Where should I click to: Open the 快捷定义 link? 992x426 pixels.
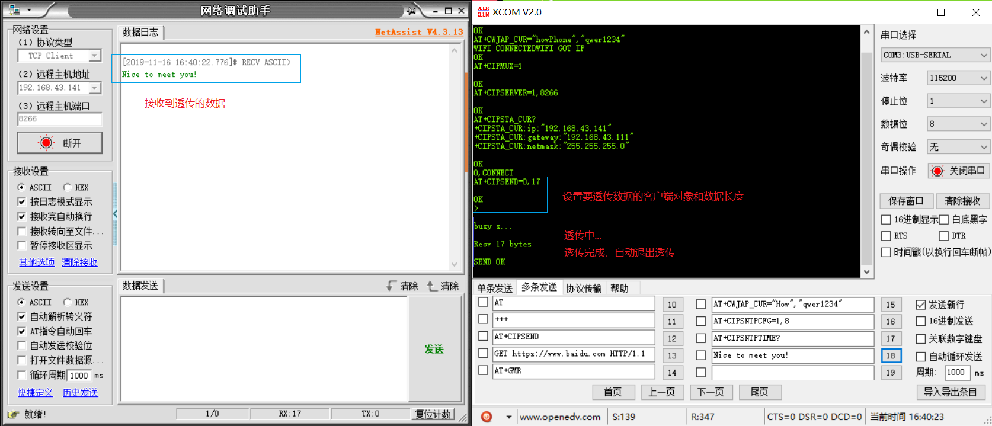point(35,393)
